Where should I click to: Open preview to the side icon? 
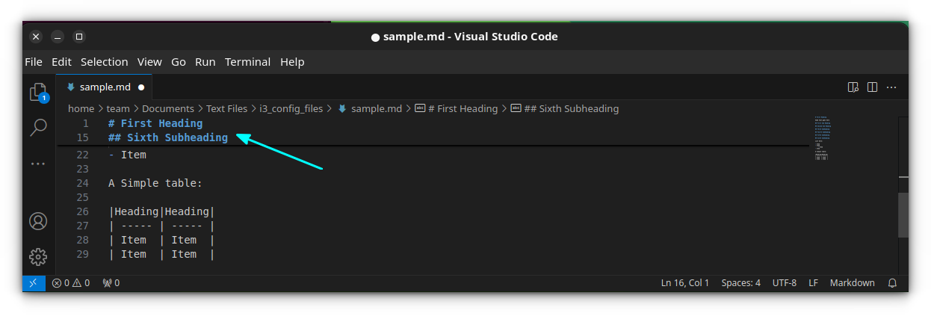coord(853,87)
